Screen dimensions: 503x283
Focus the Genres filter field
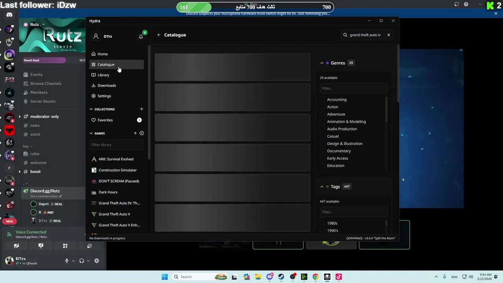click(x=353, y=88)
